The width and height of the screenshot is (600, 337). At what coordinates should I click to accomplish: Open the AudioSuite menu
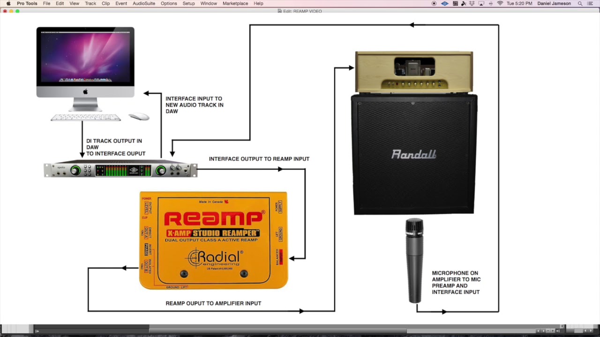tap(144, 3)
